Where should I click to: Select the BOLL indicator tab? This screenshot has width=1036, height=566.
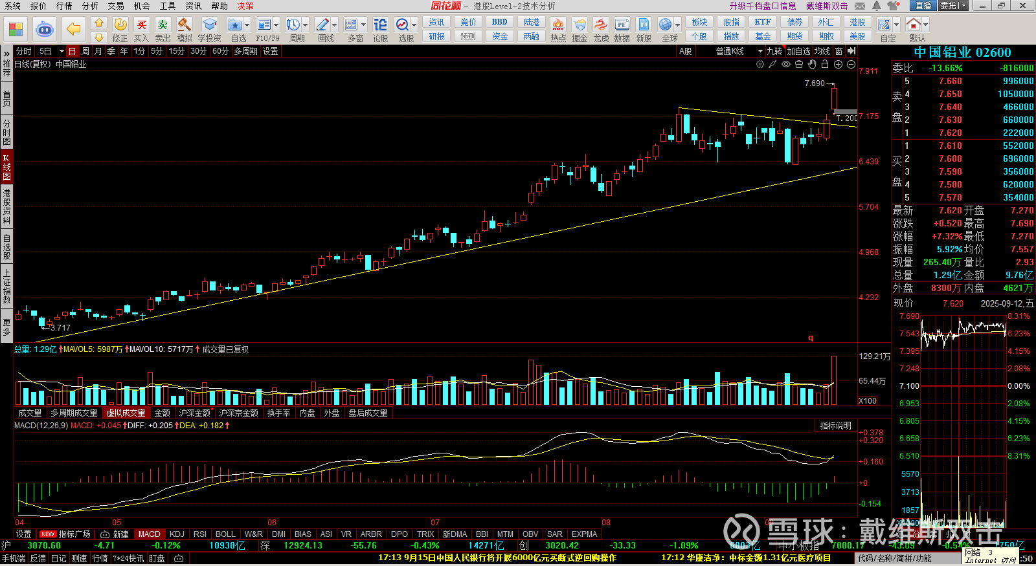225,534
